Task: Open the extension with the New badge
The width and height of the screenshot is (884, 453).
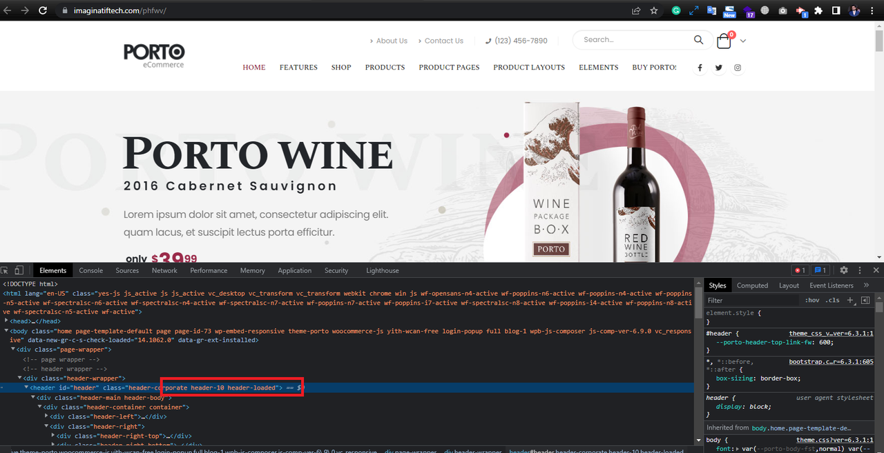Action: point(729,12)
